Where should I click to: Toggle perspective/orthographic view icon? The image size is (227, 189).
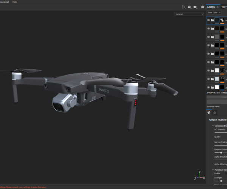183,7
